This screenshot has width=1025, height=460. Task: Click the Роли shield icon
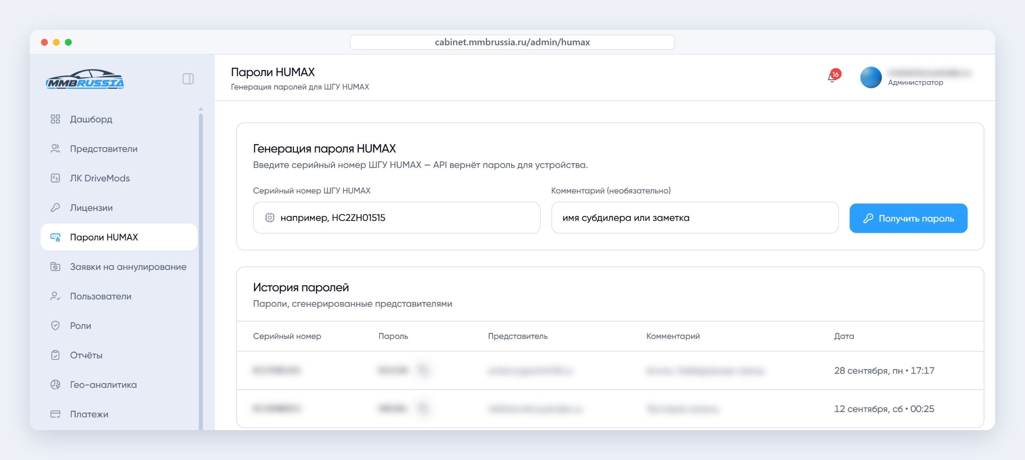[x=55, y=325]
